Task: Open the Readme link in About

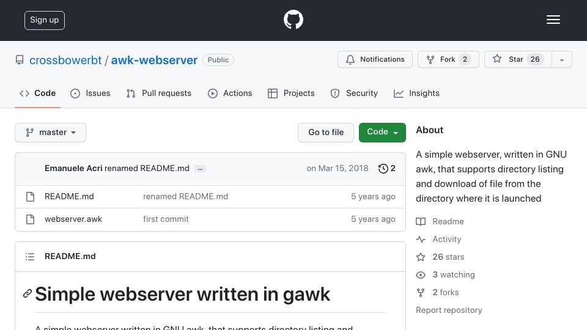Action: click(x=448, y=221)
